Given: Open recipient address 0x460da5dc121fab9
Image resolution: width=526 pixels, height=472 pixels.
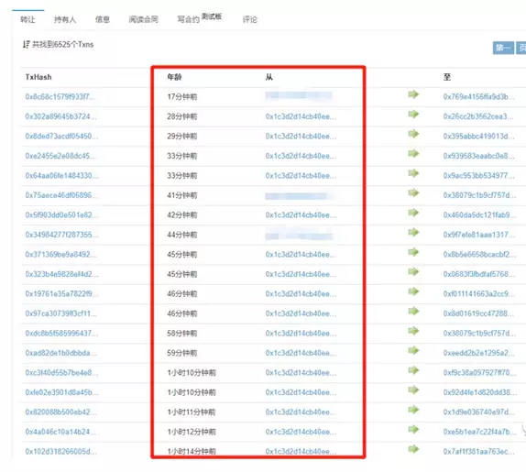Looking at the screenshot, I should pyautogui.click(x=479, y=215).
